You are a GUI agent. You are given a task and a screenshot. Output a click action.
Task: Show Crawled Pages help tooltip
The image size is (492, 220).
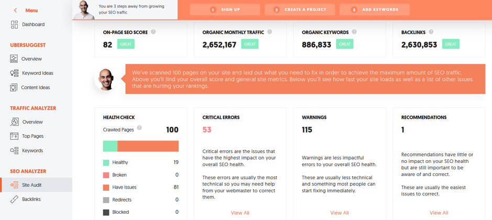pos(139,128)
